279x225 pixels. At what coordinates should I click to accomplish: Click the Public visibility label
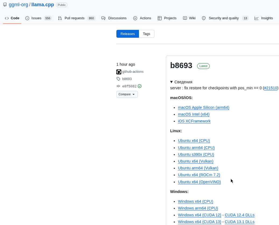(62, 5)
